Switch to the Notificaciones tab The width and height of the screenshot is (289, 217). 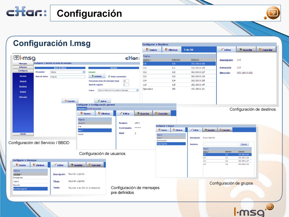[x=94, y=109]
